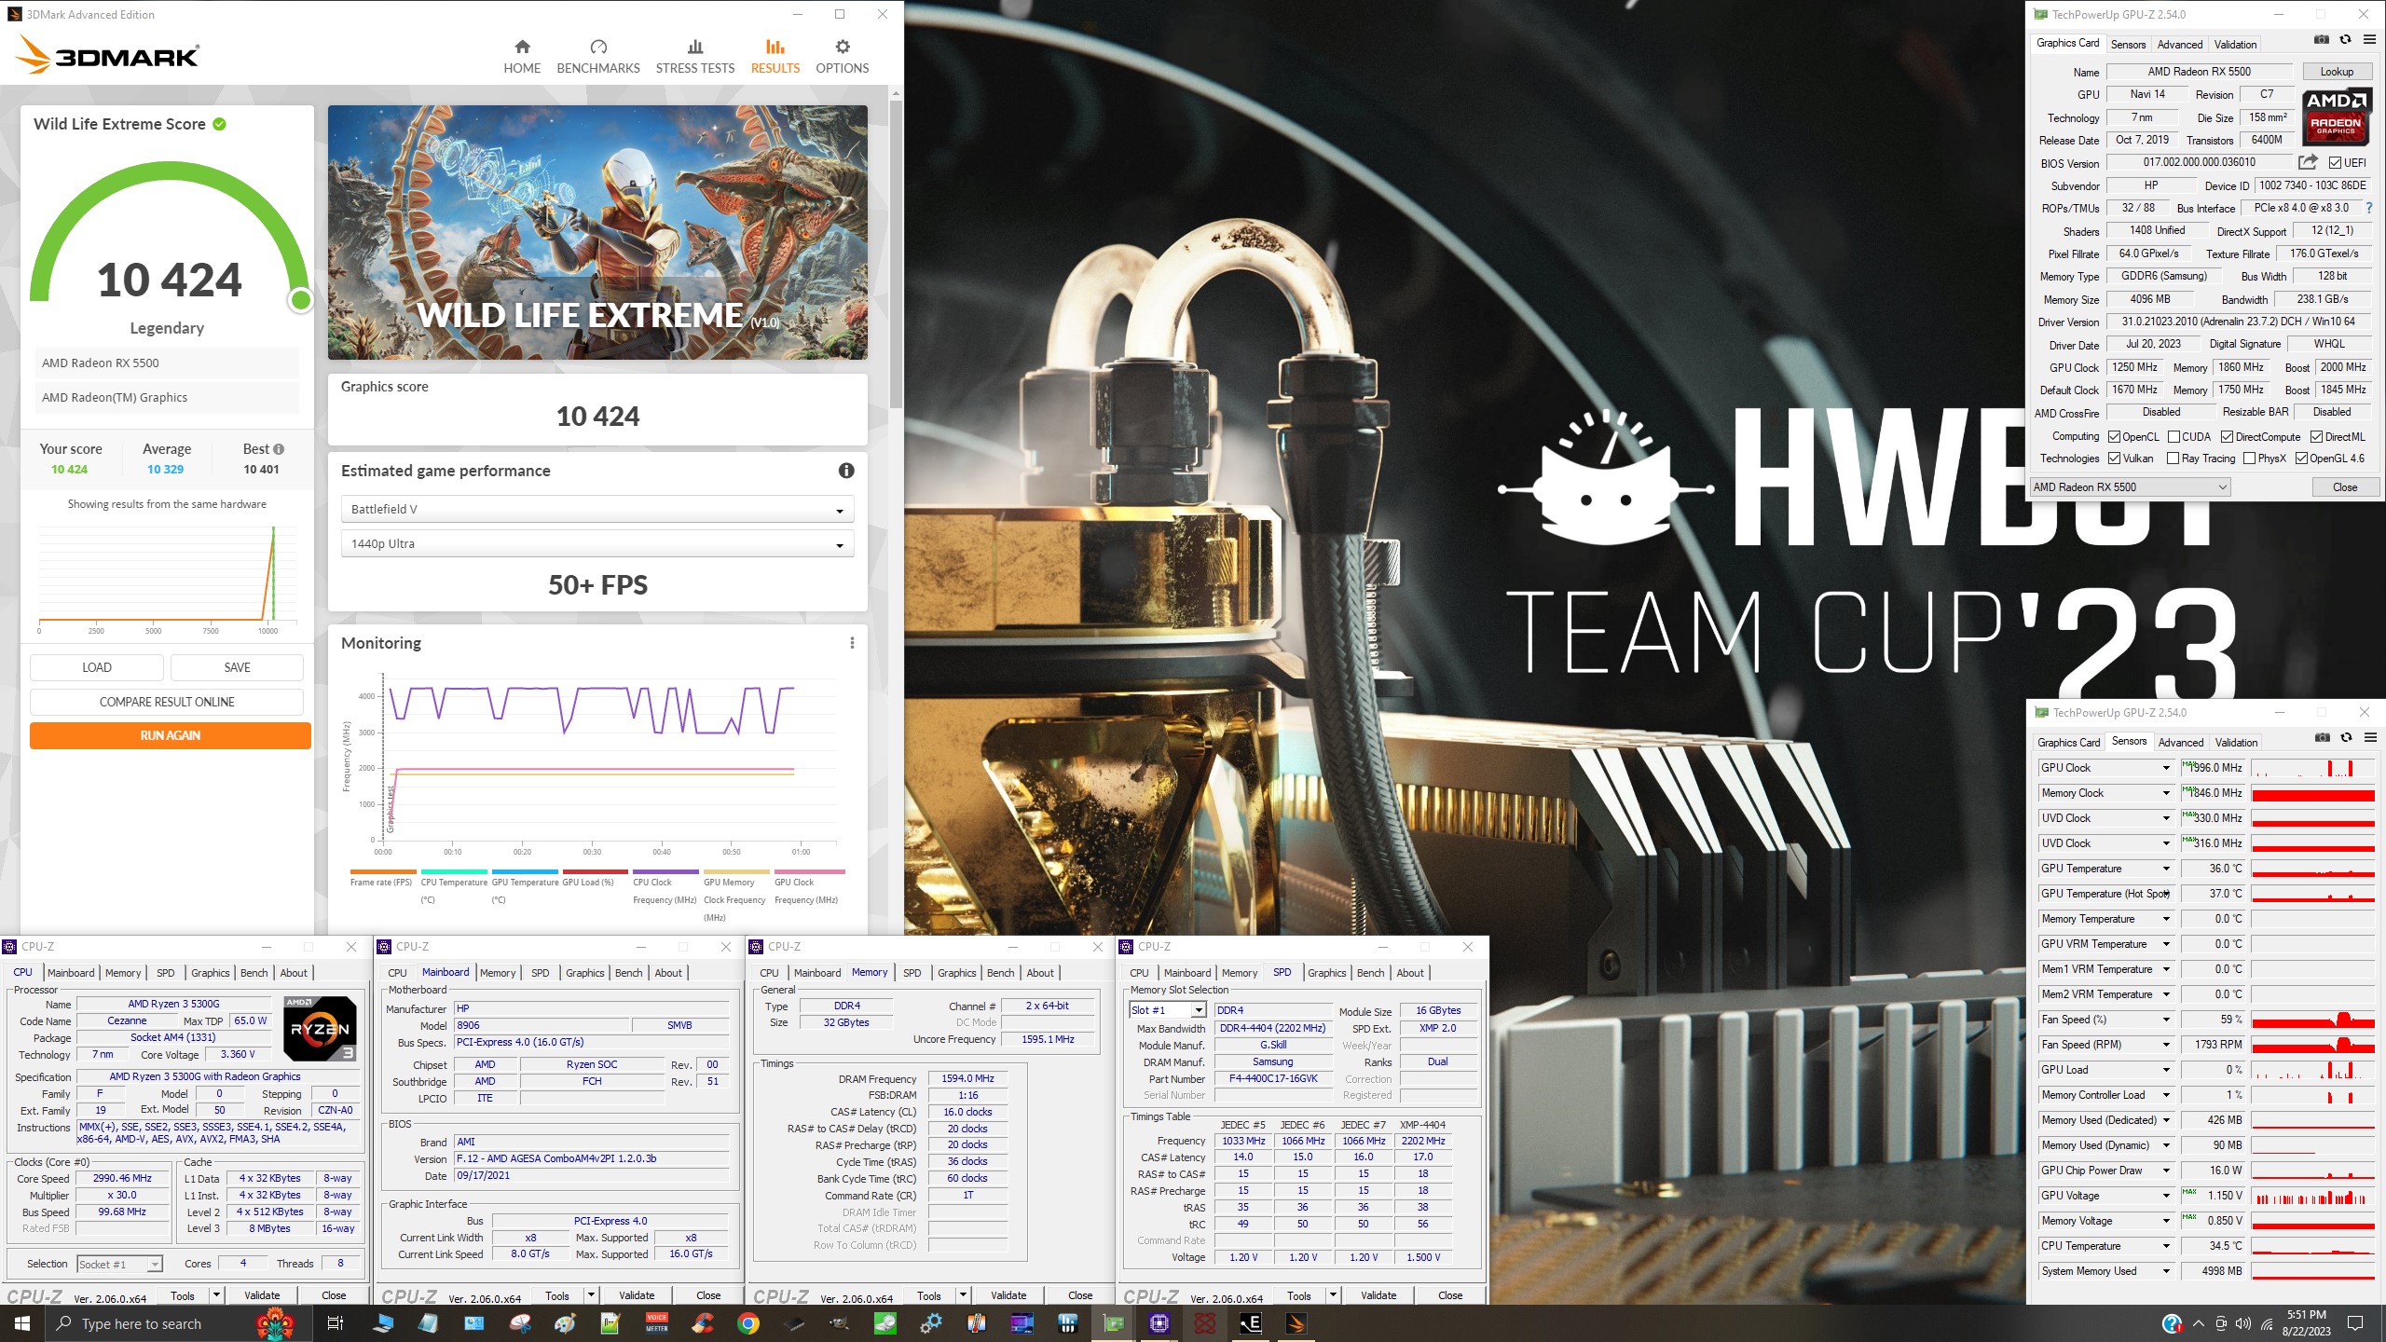Open Task View on taskbar
Image resolution: width=2386 pixels, height=1342 pixels.
click(x=336, y=1323)
